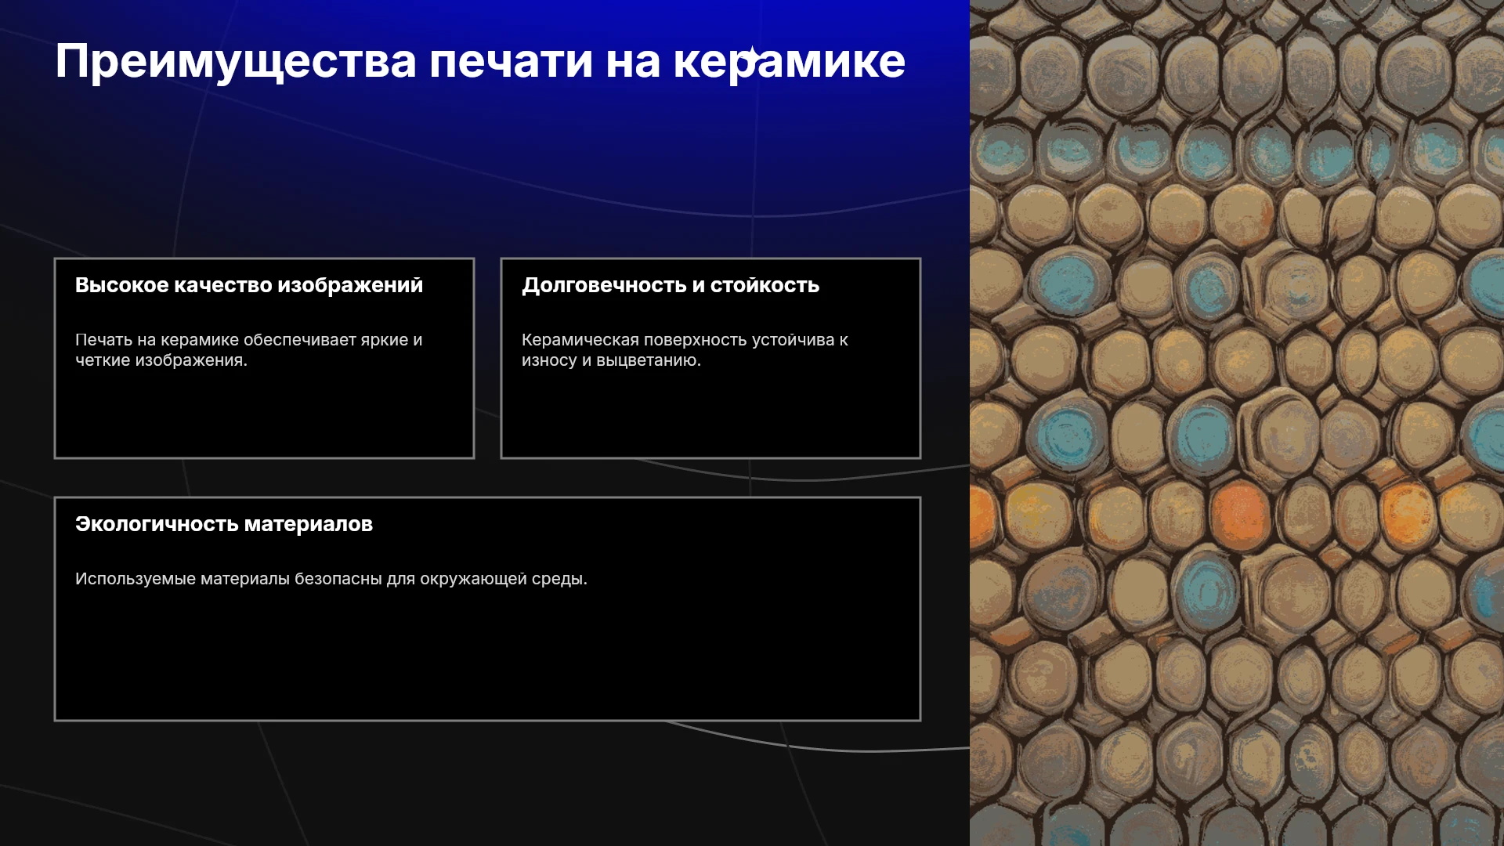Click the word "керамике" in the title
The image size is (1504, 846).
(789, 63)
